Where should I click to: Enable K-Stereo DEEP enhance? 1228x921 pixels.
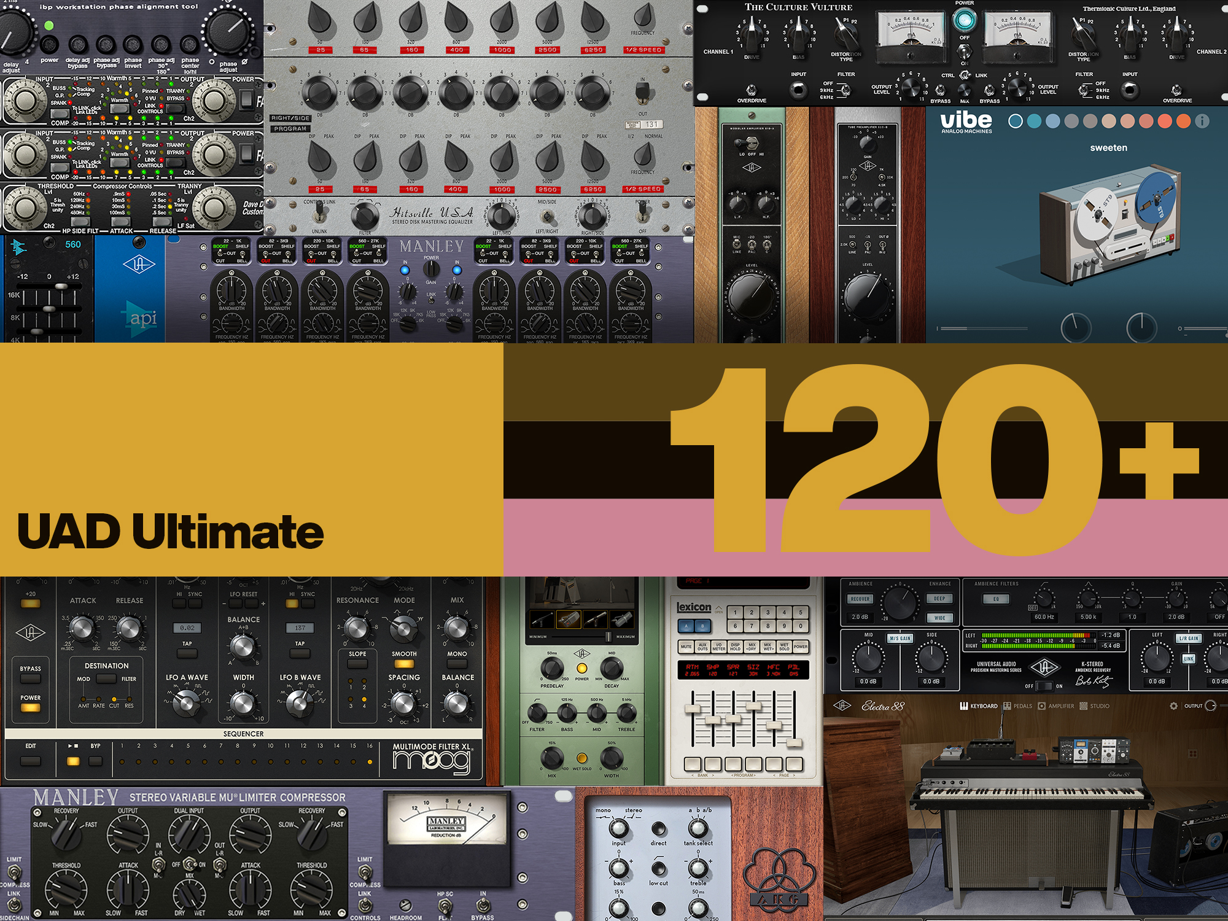pos(939,599)
